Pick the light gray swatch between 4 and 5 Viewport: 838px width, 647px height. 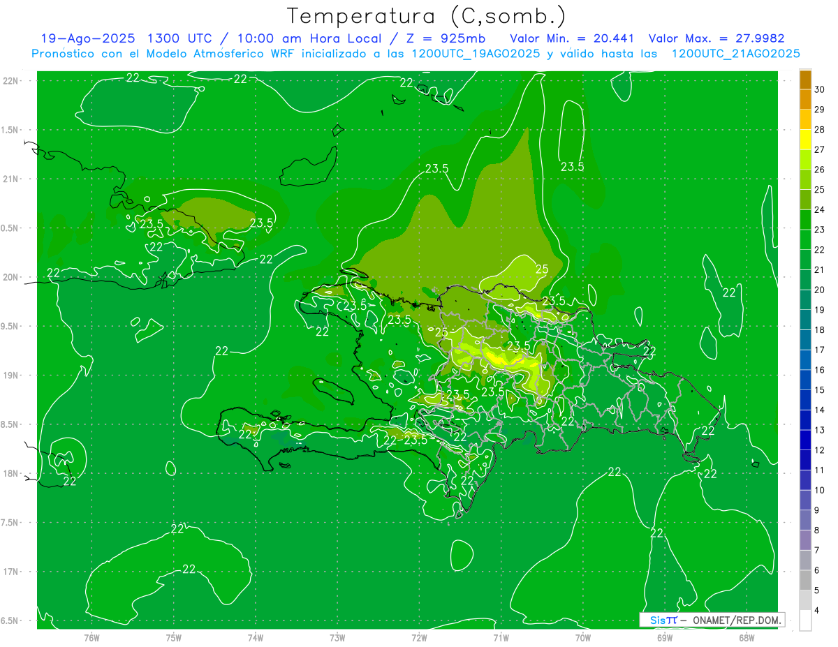point(805,600)
